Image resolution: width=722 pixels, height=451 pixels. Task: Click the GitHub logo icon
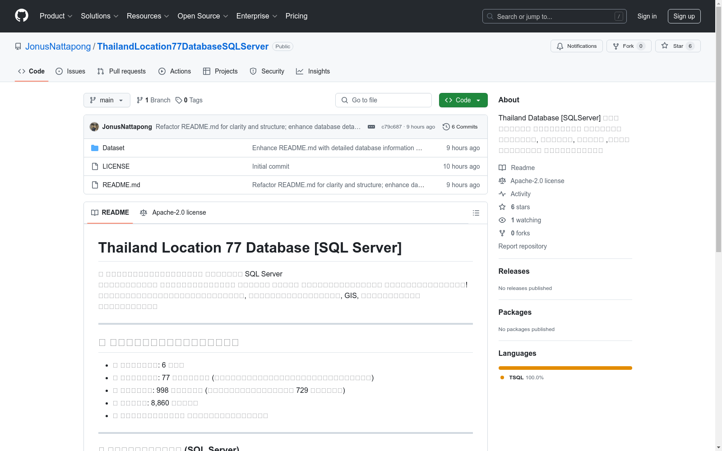point(22,16)
